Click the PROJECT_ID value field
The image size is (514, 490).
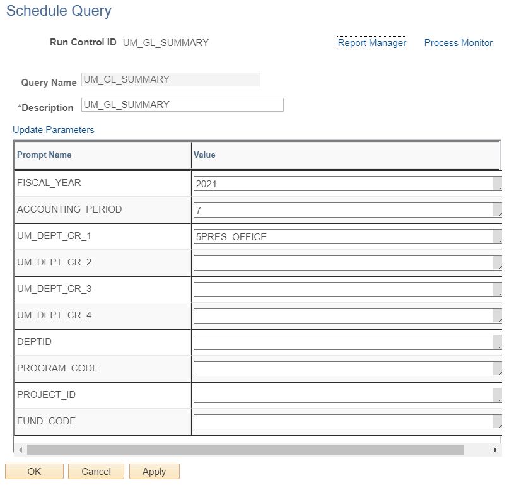[348, 395]
